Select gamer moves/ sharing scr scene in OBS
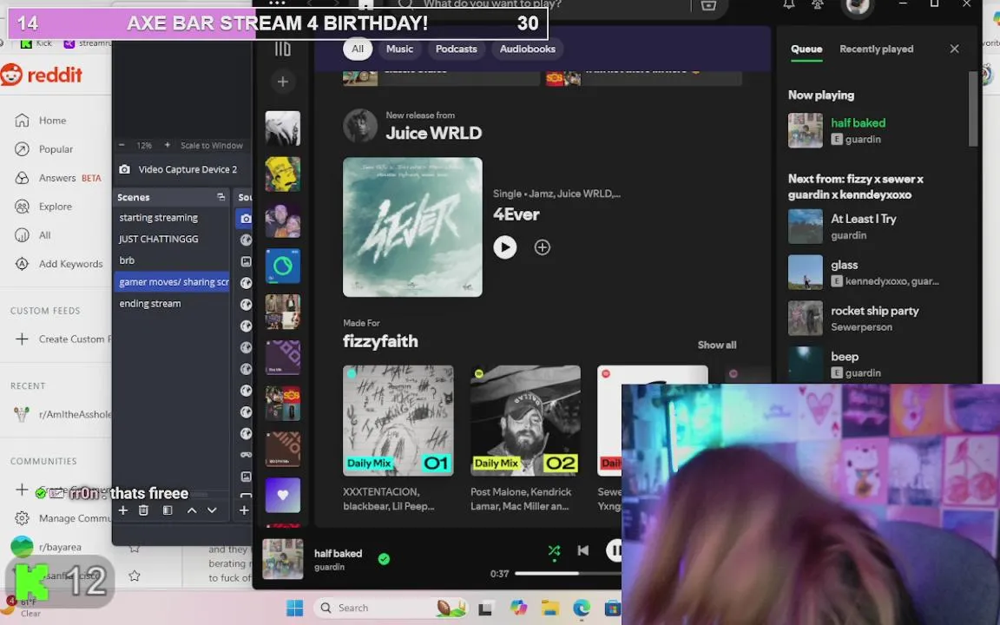This screenshot has height=625, width=1000. (x=171, y=282)
